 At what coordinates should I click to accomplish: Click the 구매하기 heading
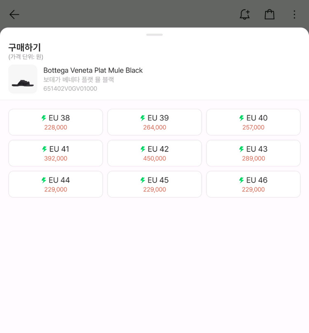(24, 47)
